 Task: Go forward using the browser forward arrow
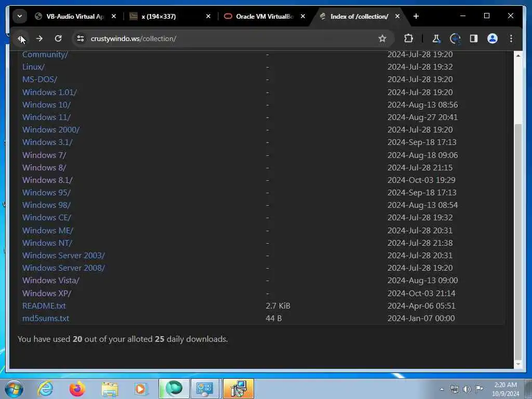(x=39, y=38)
